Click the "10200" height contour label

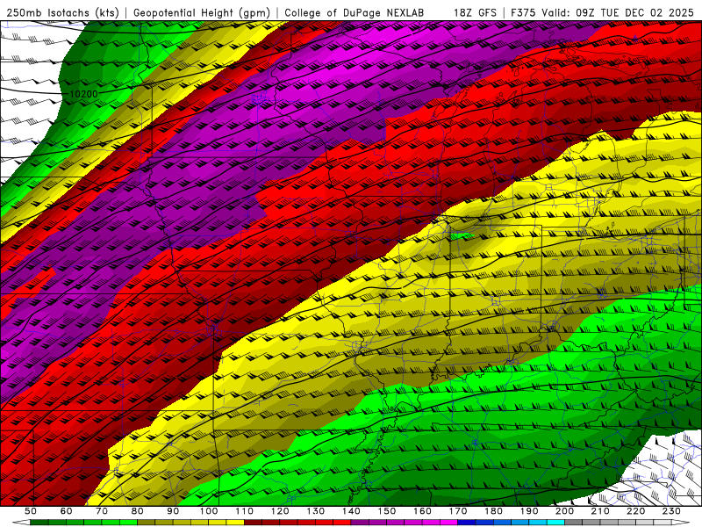click(x=83, y=94)
